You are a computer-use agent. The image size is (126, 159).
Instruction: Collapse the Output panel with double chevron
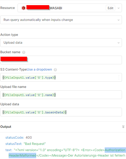click(x=123, y=127)
